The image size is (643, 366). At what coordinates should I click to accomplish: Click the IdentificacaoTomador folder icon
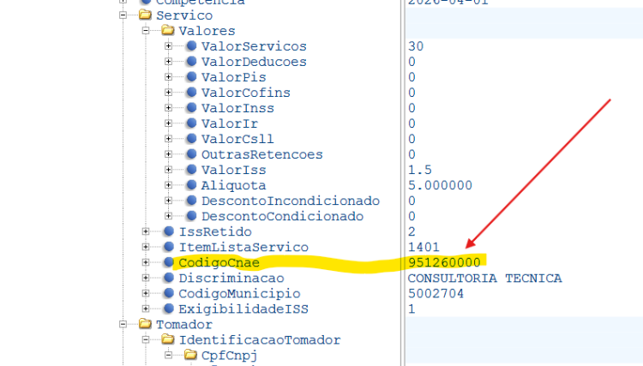(x=168, y=339)
